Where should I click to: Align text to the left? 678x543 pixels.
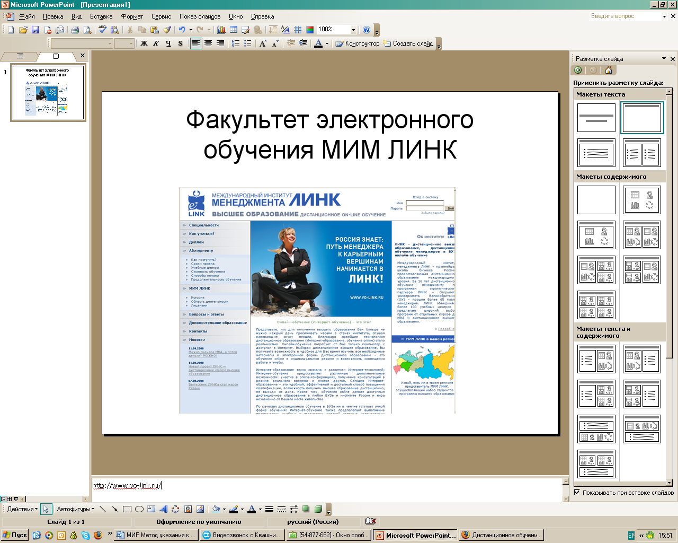(196, 43)
